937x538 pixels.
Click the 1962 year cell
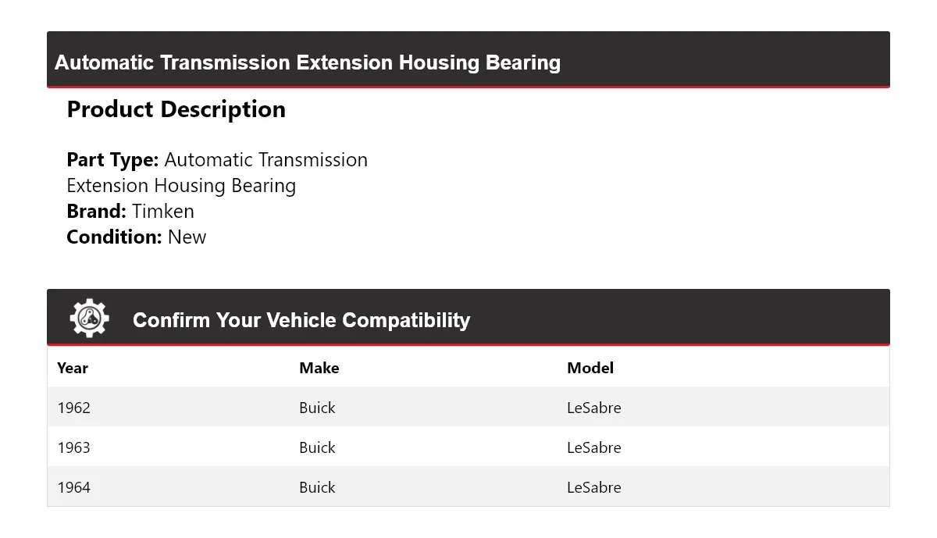click(x=74, y=408)
